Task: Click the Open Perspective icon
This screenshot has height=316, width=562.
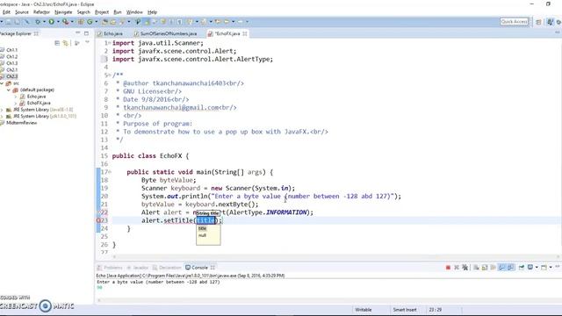Action: pyautogui.click(x=538, y=22)
